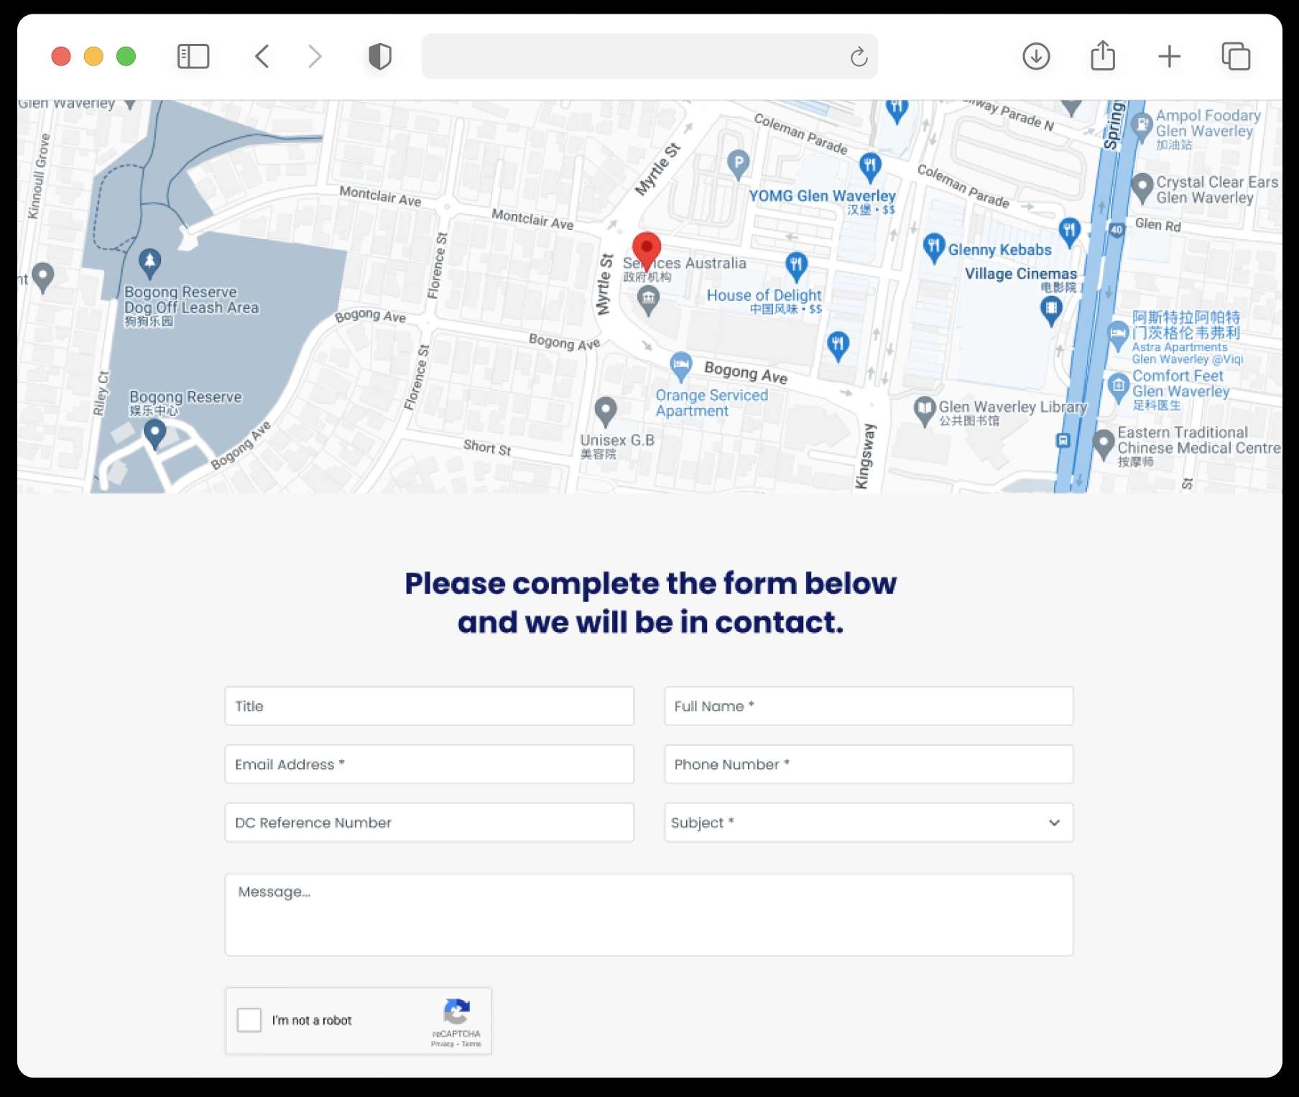Select the Astra Apartments lodging pin

[x=1117, y=335]
